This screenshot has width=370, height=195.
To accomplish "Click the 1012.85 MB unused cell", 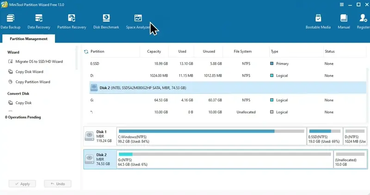I will 213,76.
